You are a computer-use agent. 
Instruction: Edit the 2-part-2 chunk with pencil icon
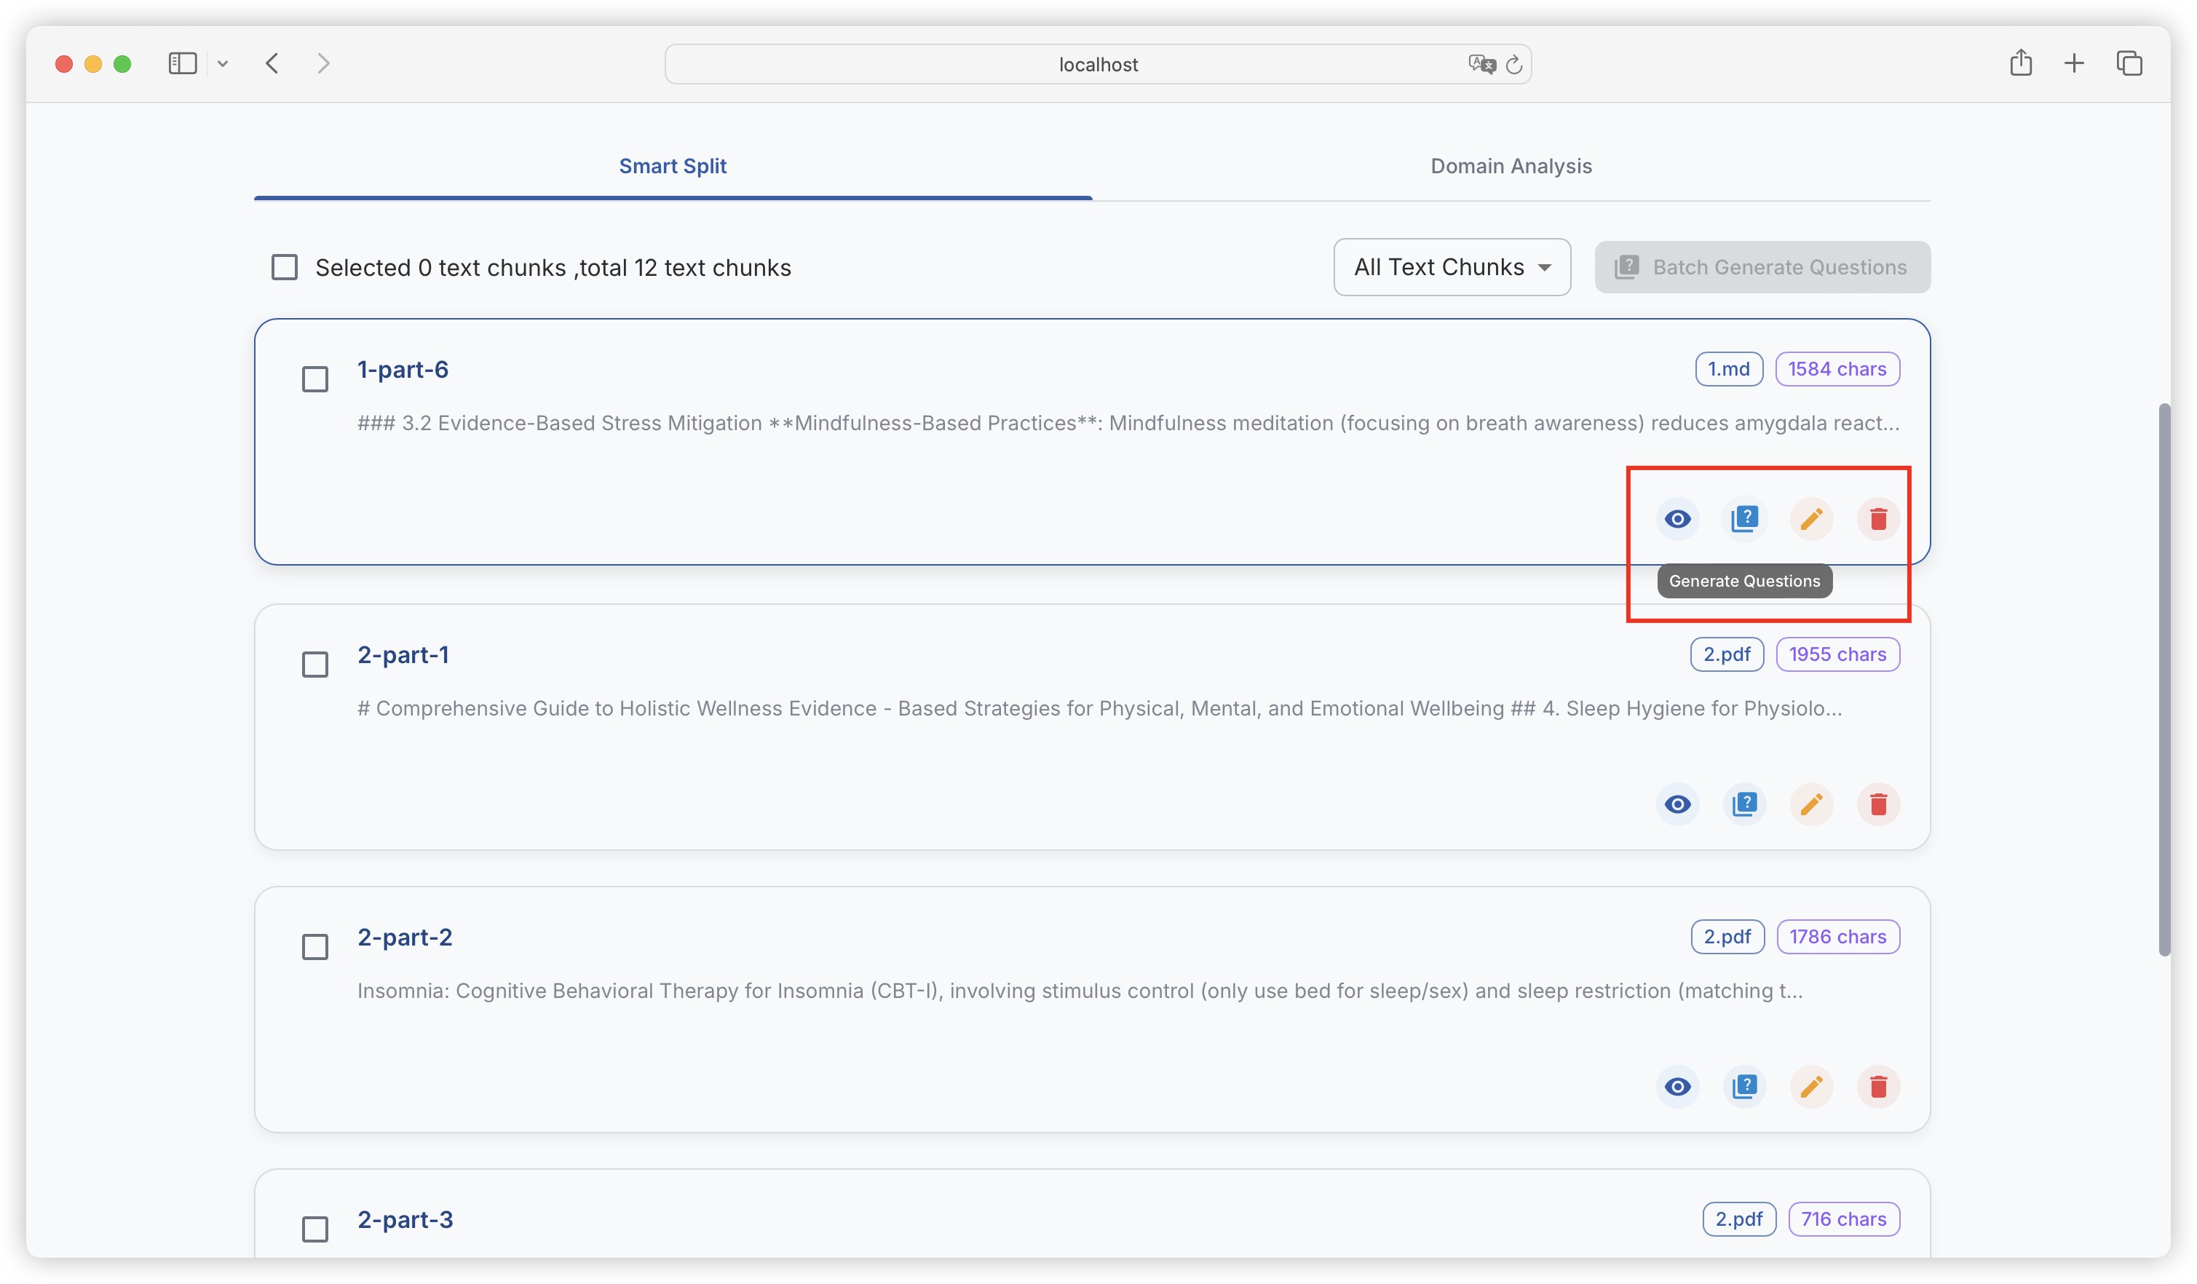coord(1812,1086)
